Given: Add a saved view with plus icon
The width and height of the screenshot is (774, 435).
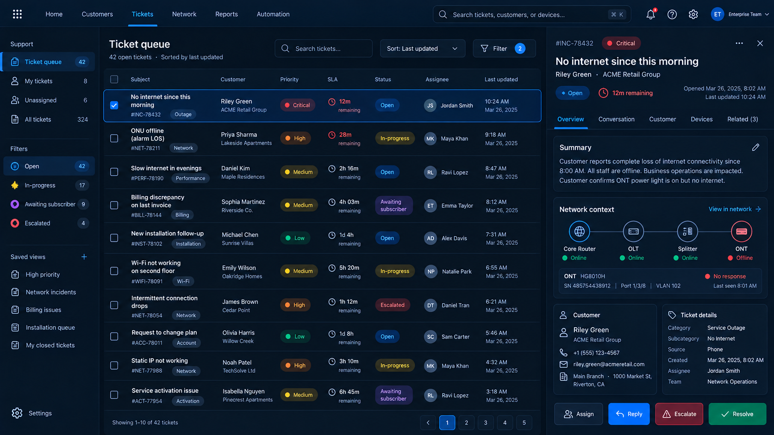Looking at the screenshot, I should pyautogui.click(x=84, y=257).
